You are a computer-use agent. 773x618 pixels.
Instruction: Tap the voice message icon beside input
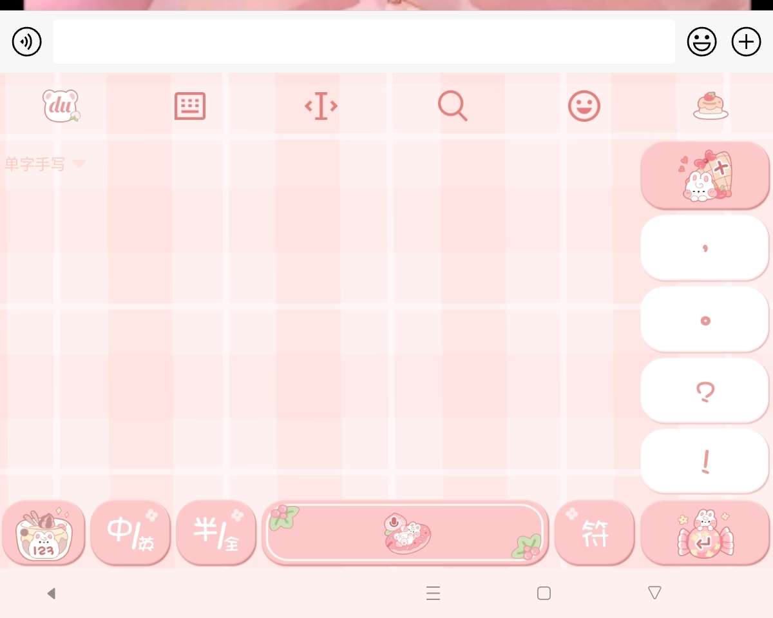27,42
